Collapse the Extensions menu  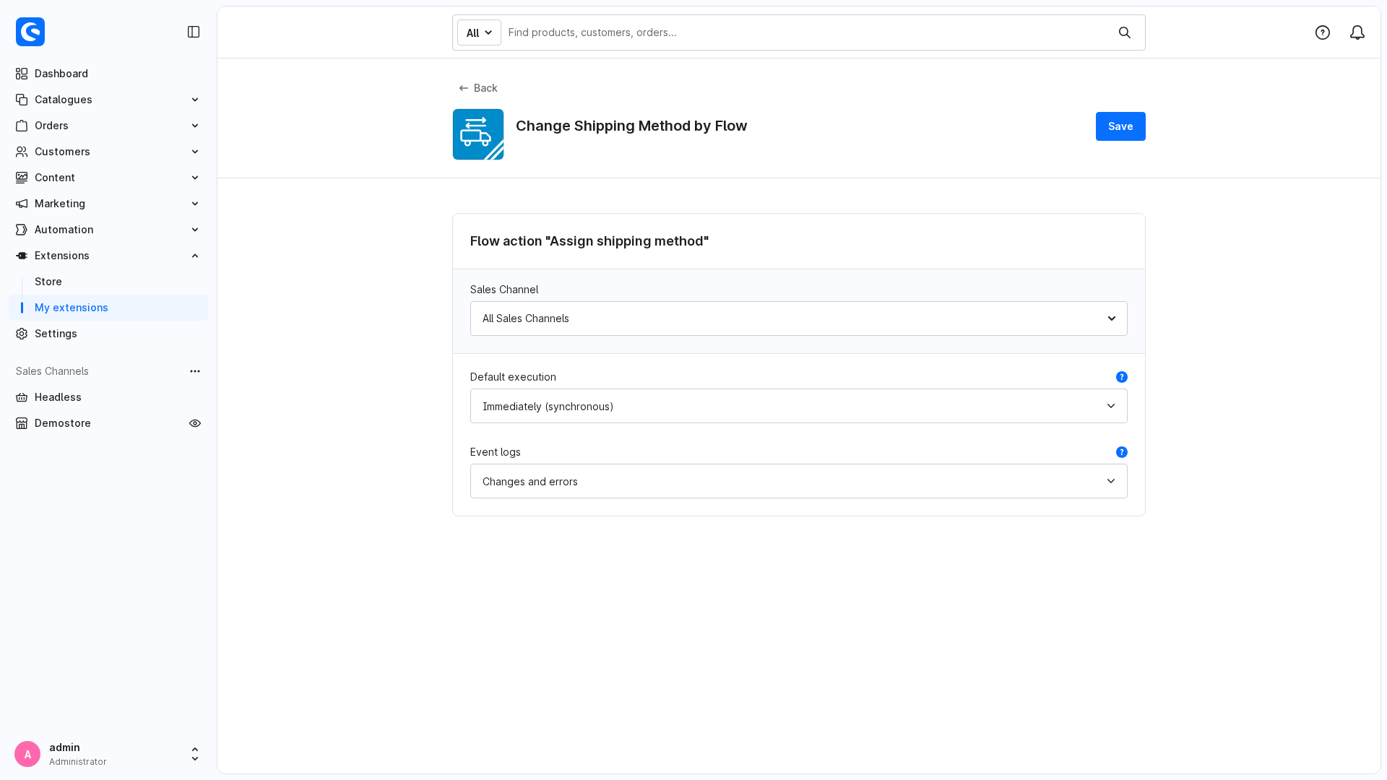108,256
